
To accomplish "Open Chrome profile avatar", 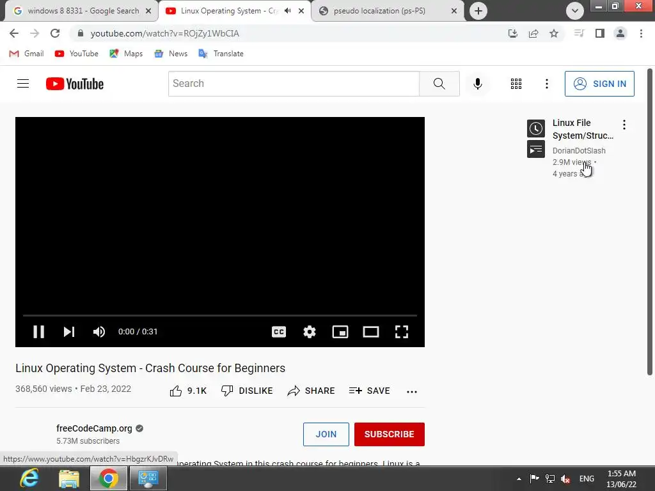I will (620, 33).
